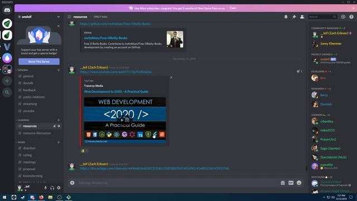
Task: Click the Boost This Server button
Action: coord(39,61)
